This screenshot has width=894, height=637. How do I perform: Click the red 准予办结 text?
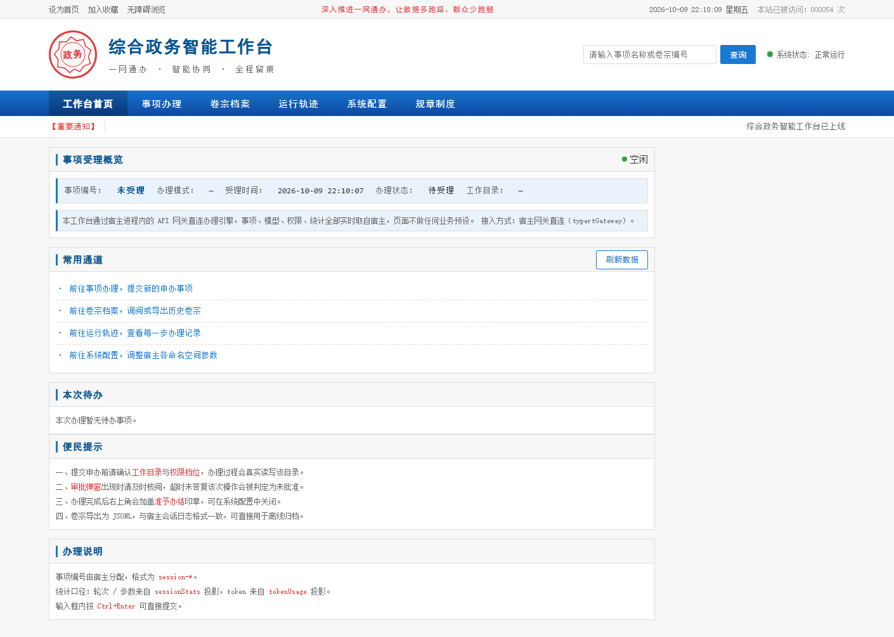[x=169, y=501]
